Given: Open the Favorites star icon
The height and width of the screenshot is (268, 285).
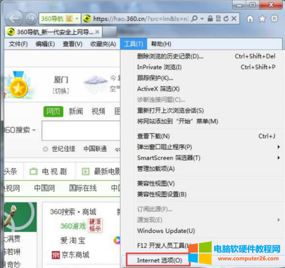Looking at the screenshot, I should [262, 19].
